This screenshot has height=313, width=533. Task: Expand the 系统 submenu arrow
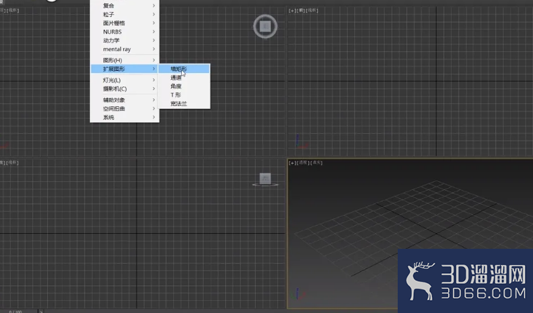point(154,117)
